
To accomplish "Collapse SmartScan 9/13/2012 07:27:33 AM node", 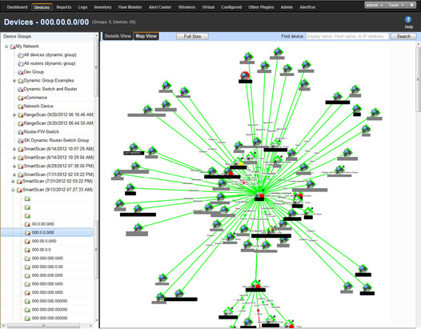I will [13, 190].
